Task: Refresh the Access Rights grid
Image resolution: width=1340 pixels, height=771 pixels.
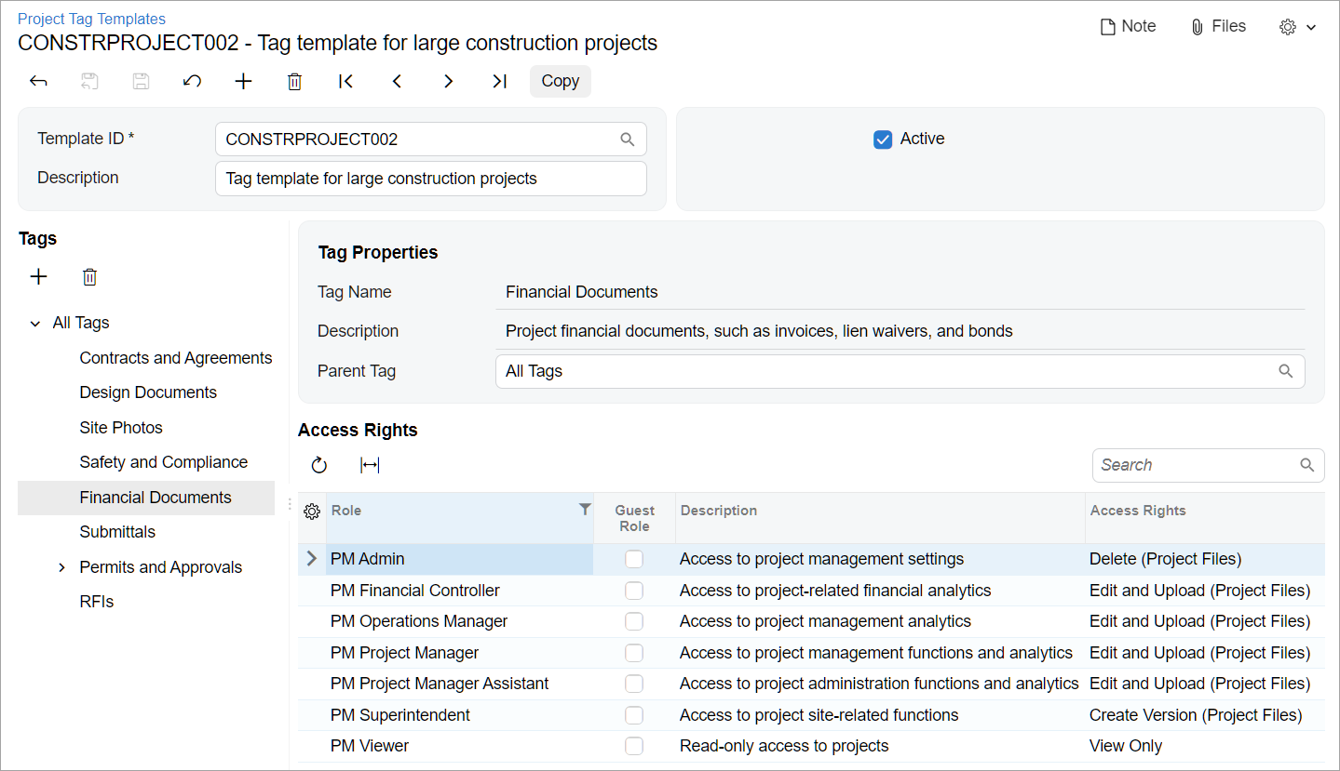Action: pos(319,465)
